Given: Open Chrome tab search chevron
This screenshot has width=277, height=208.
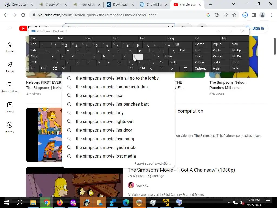Looking at the screenshot, I should pos(233,4).
